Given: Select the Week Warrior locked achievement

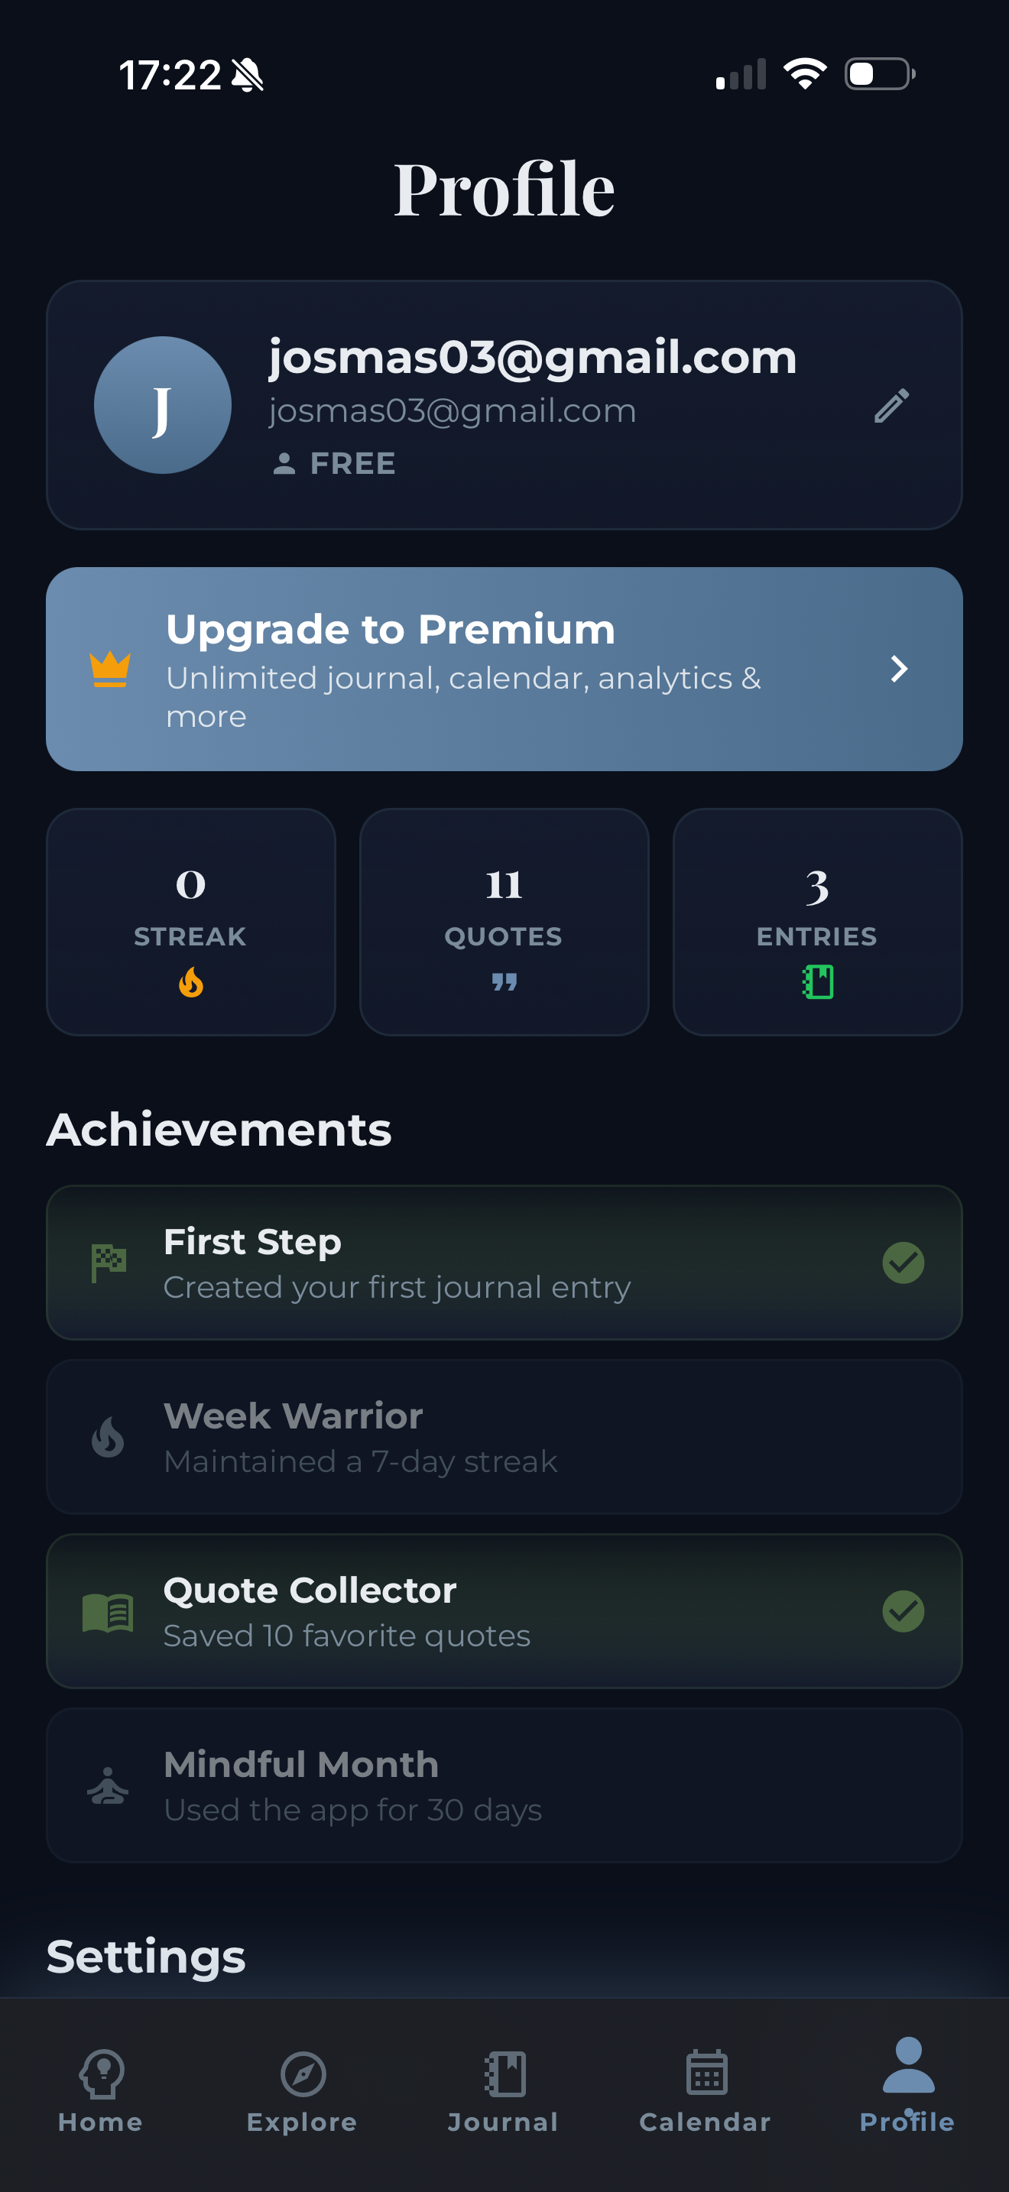Looking at the screenshot, I should [504, 1437].
